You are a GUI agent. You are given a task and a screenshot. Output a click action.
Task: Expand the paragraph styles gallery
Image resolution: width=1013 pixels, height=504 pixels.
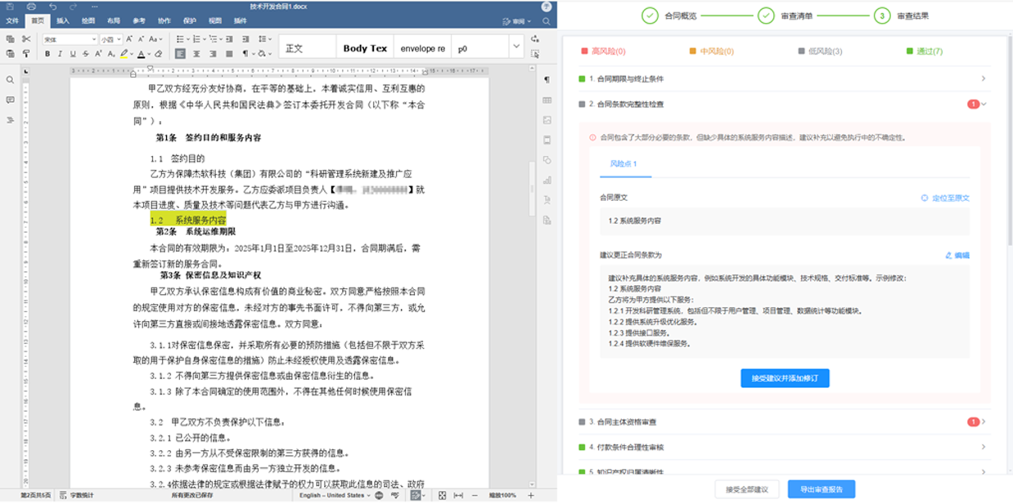[516, 47]
